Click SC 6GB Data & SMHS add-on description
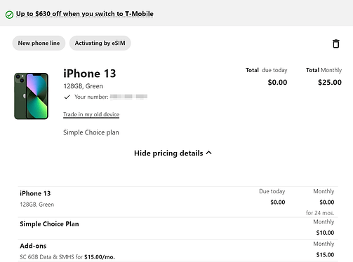This screenshot has width=353, height=262. point(67,257)
